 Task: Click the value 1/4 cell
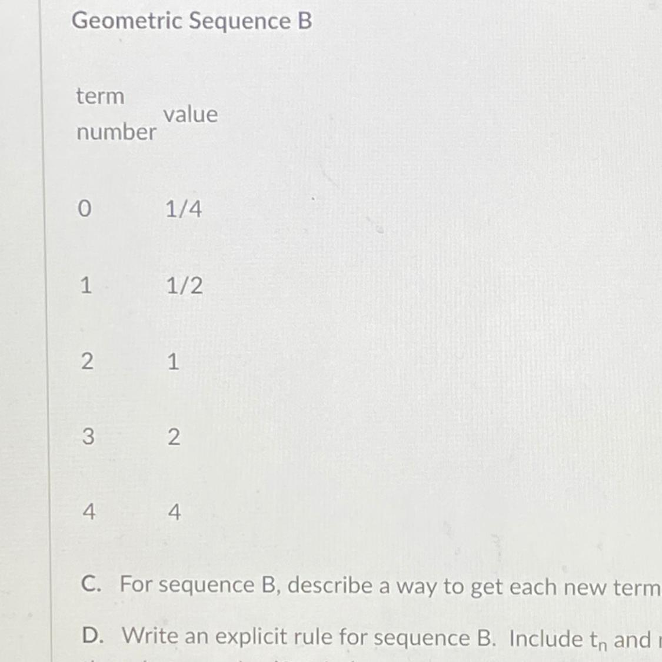(184, 208)
